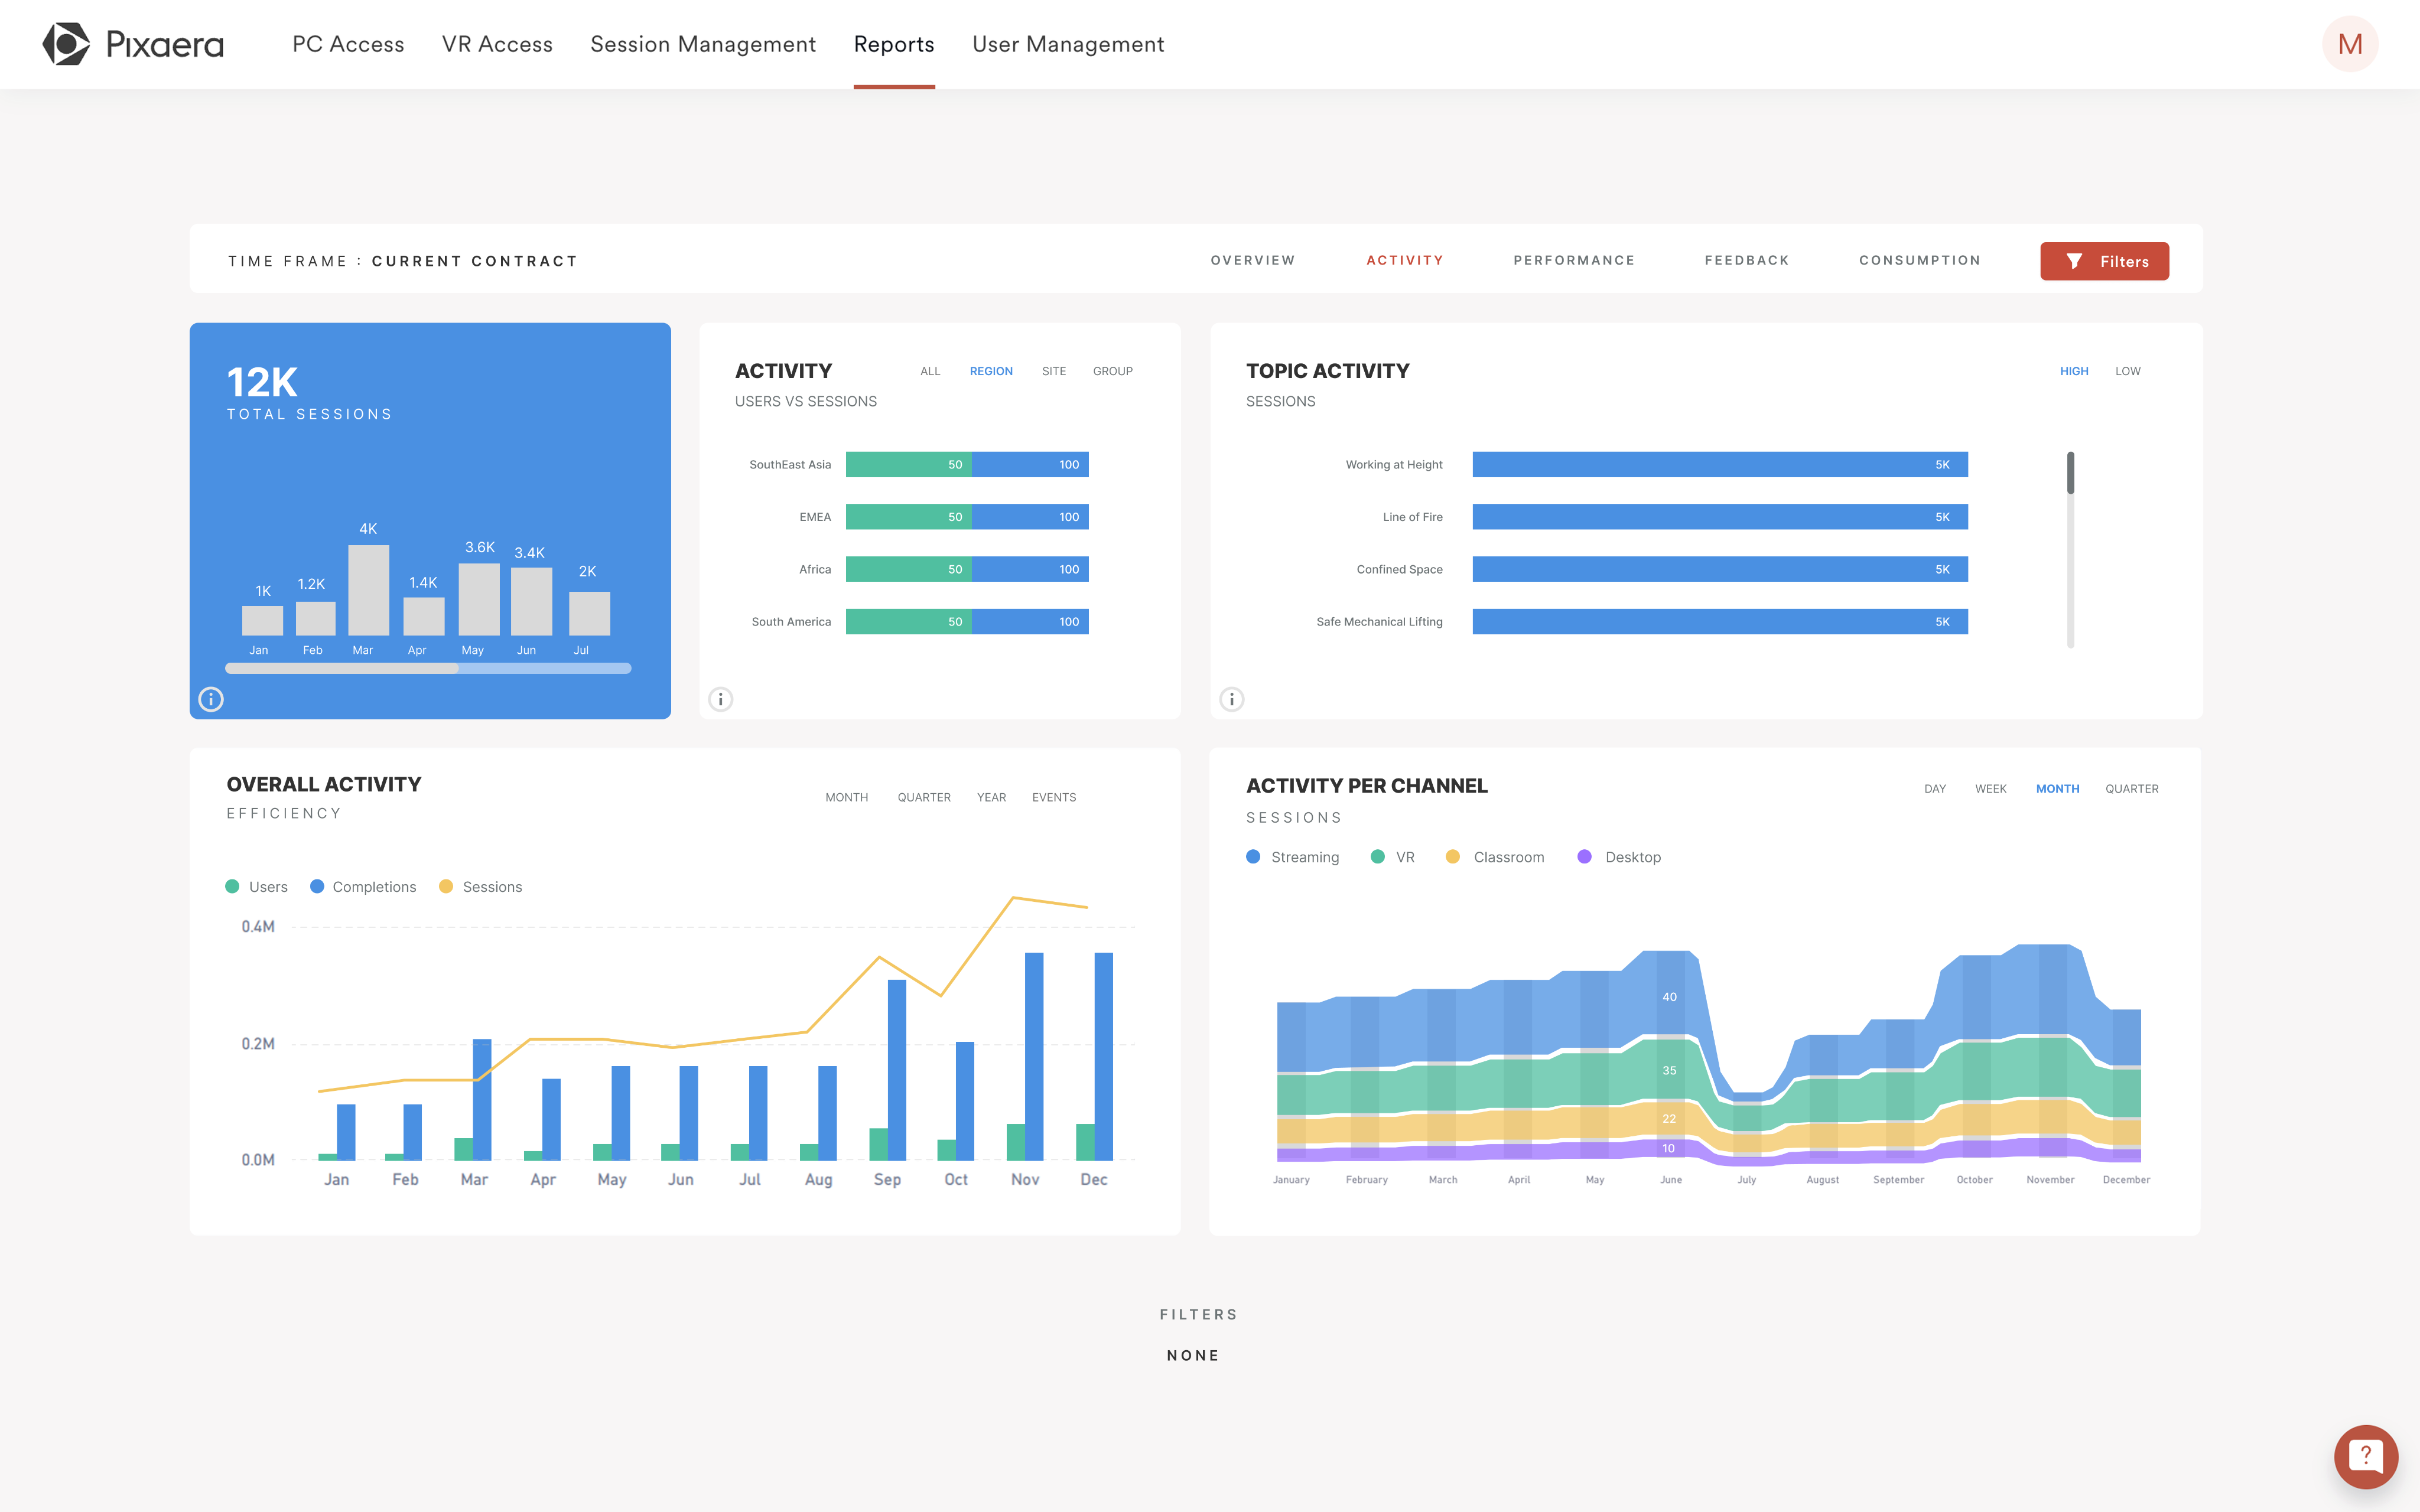Switch Topic Activity to LOW
Viewport: 2420px width, 1512px height.
pos(2128,371)
